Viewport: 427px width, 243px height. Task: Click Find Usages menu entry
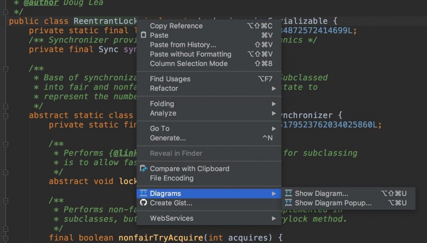coord(170,79)
